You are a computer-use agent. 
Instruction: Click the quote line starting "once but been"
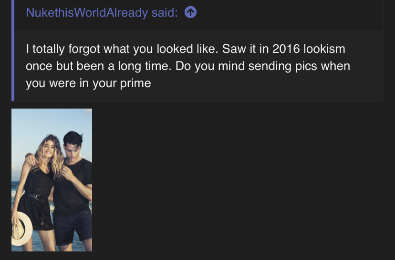187,66
